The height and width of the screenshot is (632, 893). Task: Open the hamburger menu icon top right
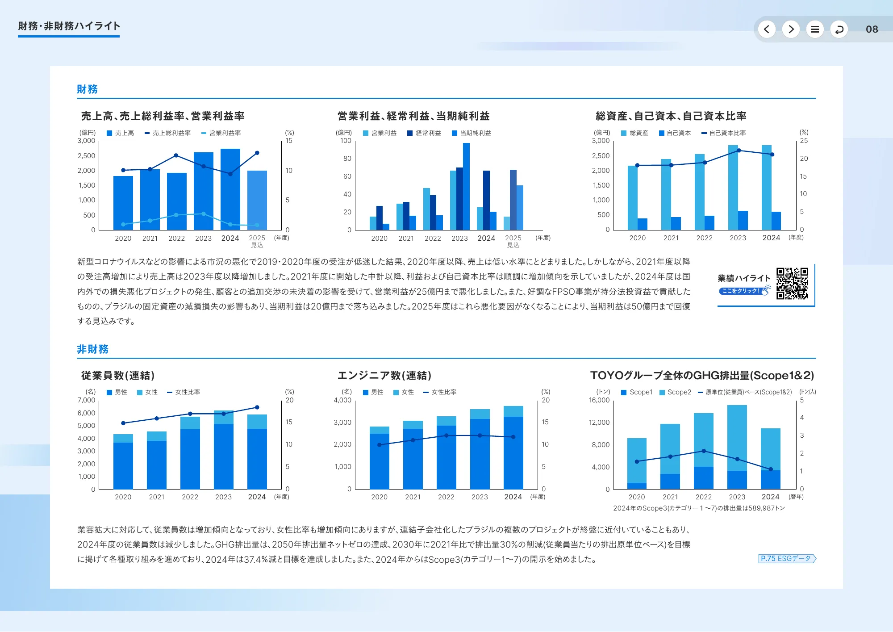815,29
